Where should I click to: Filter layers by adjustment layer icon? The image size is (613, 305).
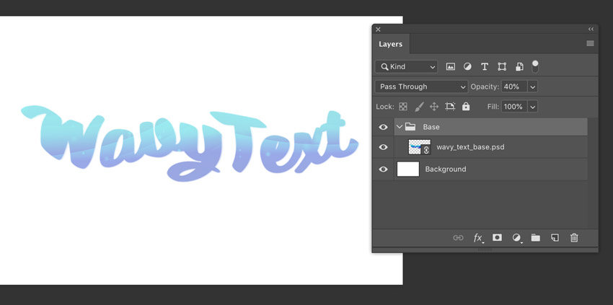click(x=467, y=67)
